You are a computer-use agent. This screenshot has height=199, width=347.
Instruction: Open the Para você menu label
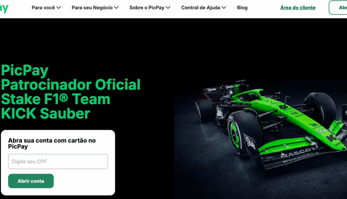click(43, 8)
